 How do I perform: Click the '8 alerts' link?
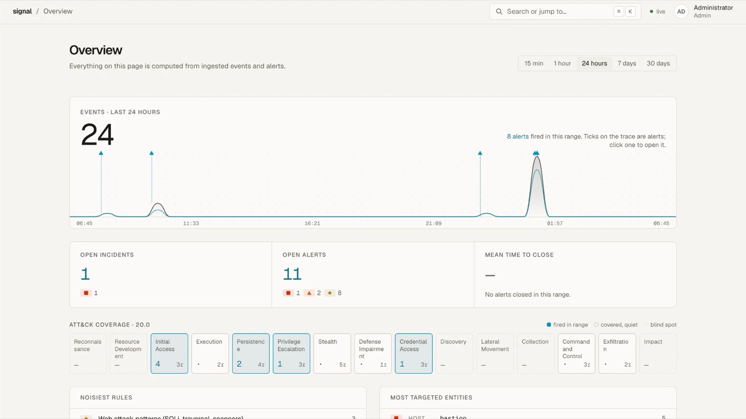517,136
